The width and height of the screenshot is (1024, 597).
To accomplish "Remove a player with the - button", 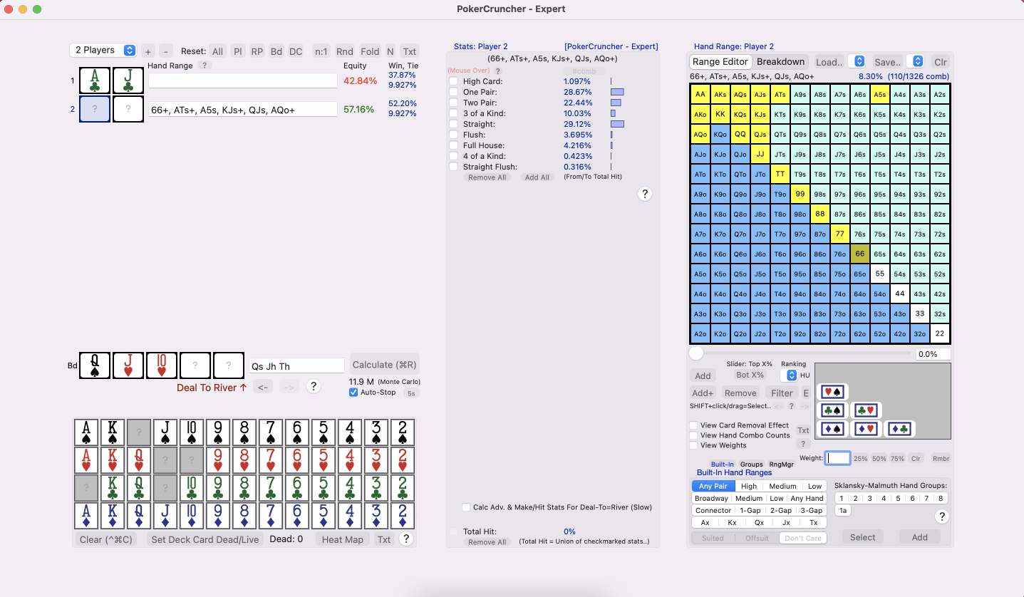I will 166,51.
